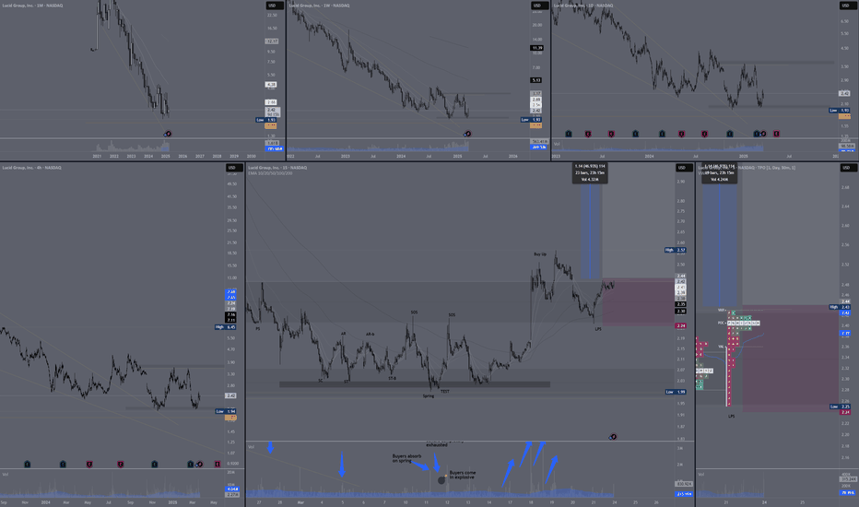
Task: Click the 'Lucid Group, Inc. · 4h · NASDAQ' title
Action: (32, 168)
